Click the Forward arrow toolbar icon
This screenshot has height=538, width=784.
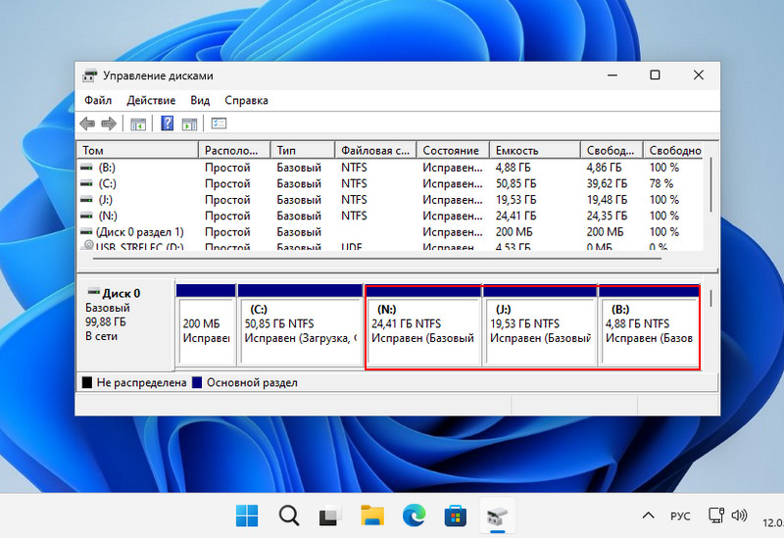pos(109,123)
